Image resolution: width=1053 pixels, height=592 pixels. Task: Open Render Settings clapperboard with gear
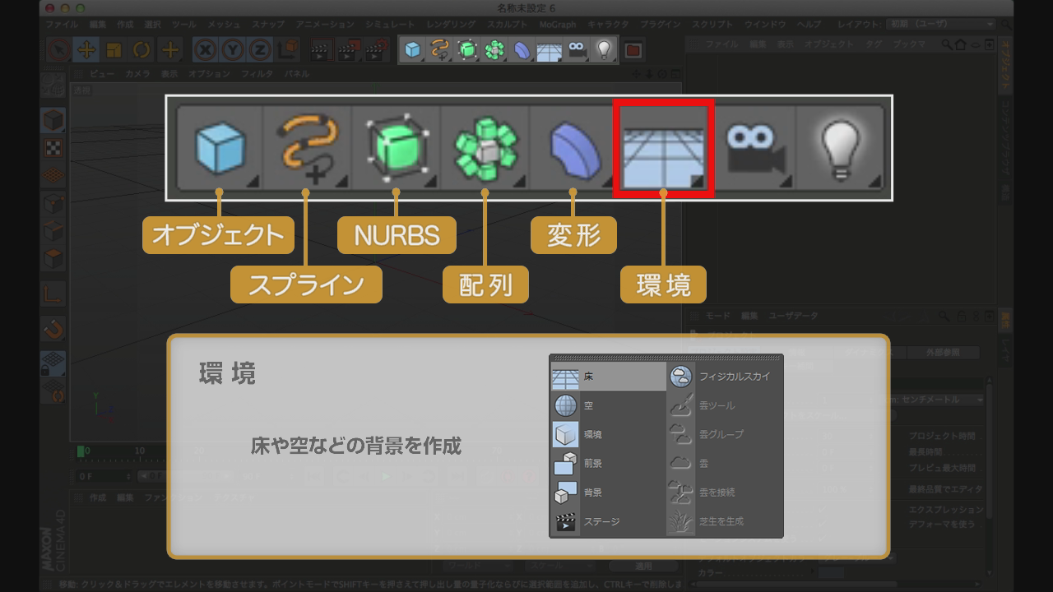(x=378, y=51)
